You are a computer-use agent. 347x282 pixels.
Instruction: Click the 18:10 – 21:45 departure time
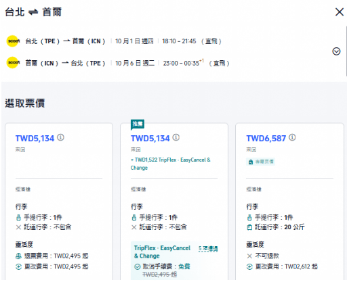pos(179,41)
